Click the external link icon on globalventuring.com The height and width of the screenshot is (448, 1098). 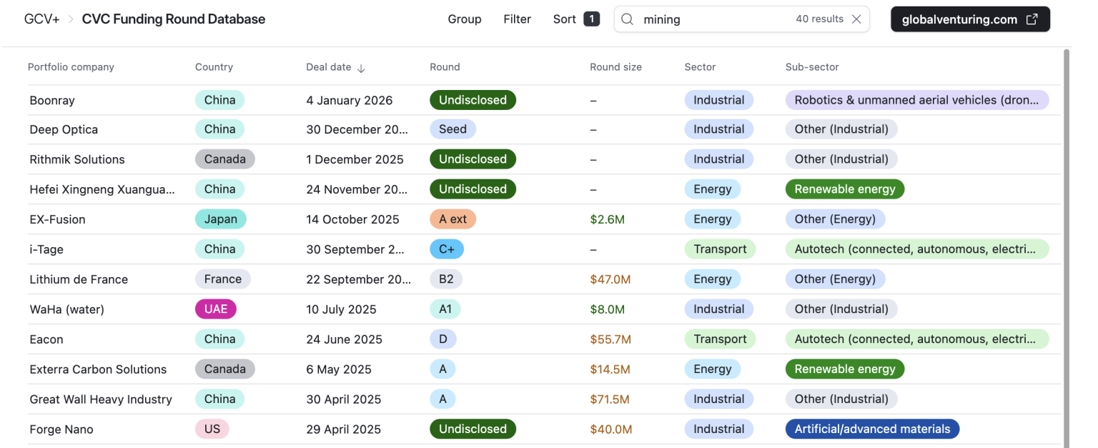(1032, 19)
